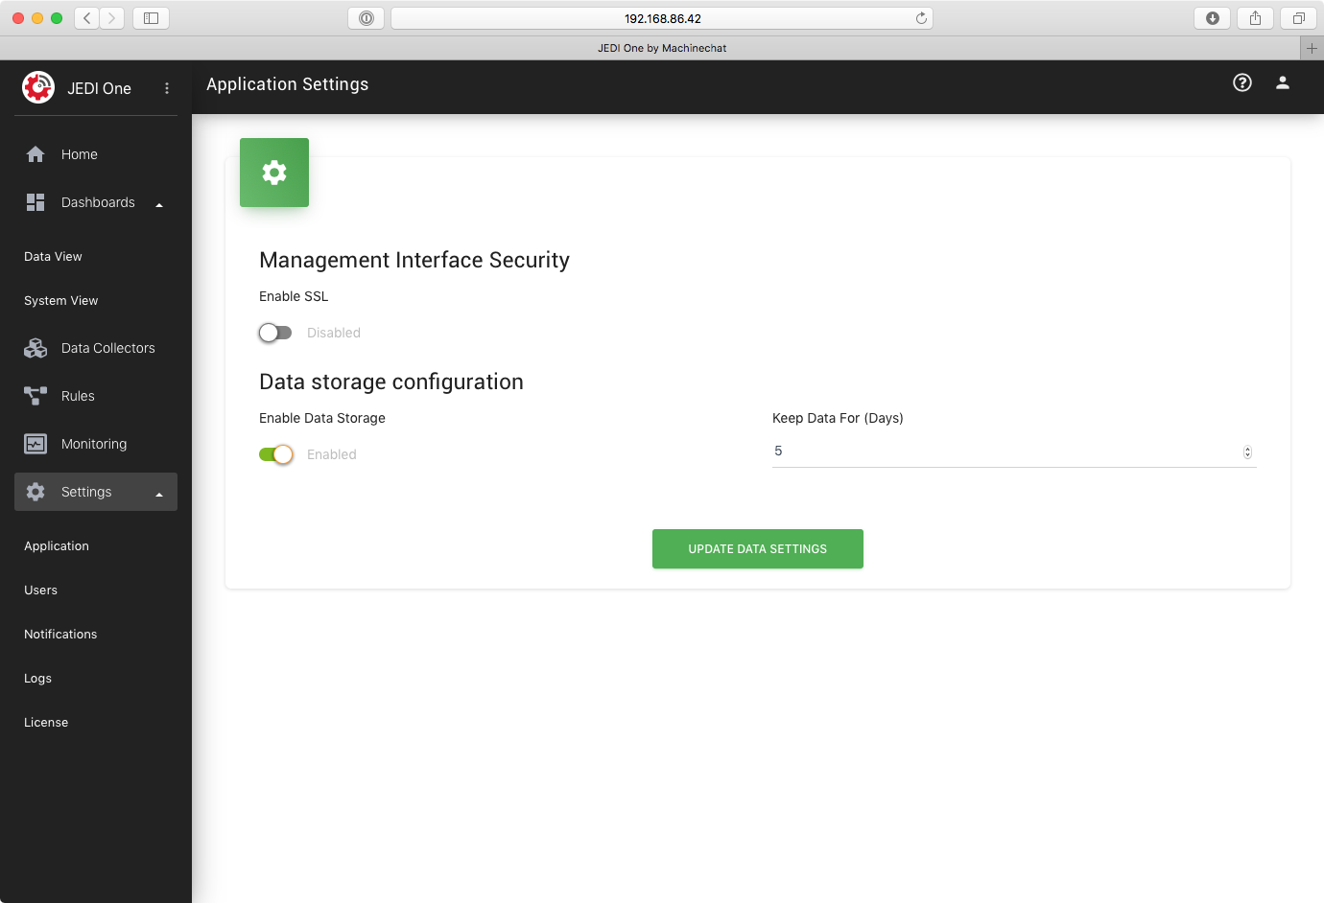1324x903 pixels.
Task: Select the License sidebar entry
Action: tap(45, 722)
